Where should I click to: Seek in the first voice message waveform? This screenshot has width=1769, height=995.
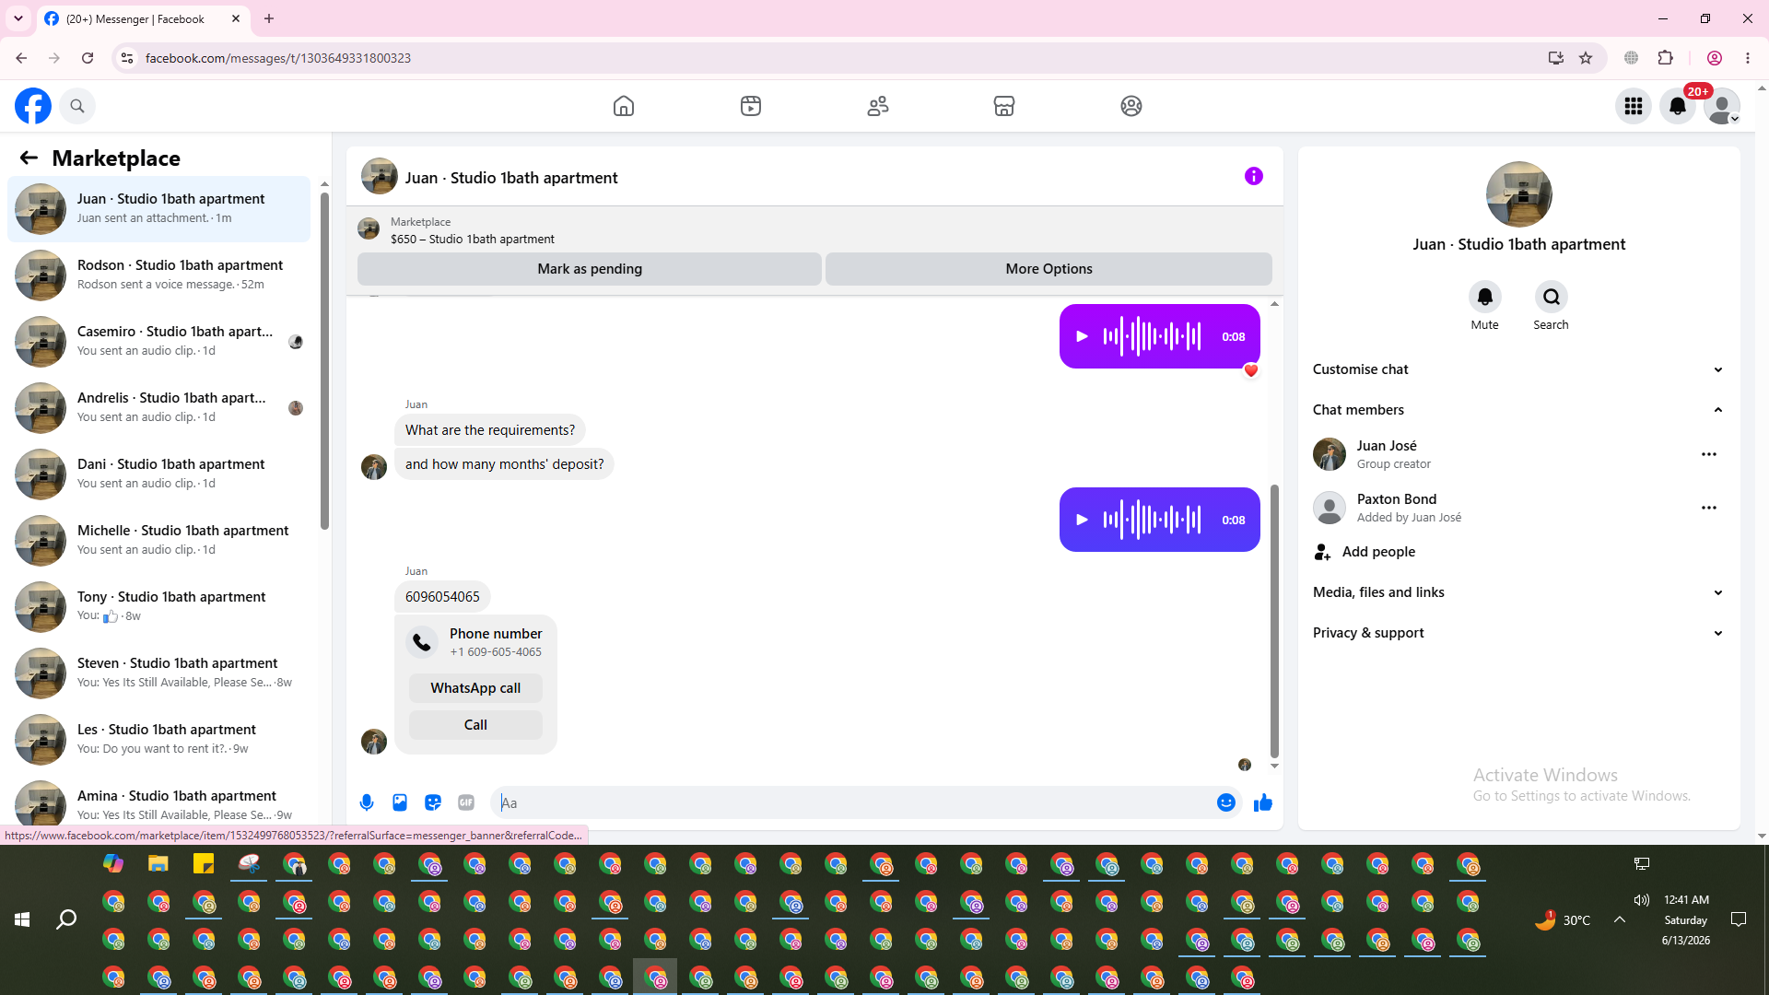coord(1152,336)
